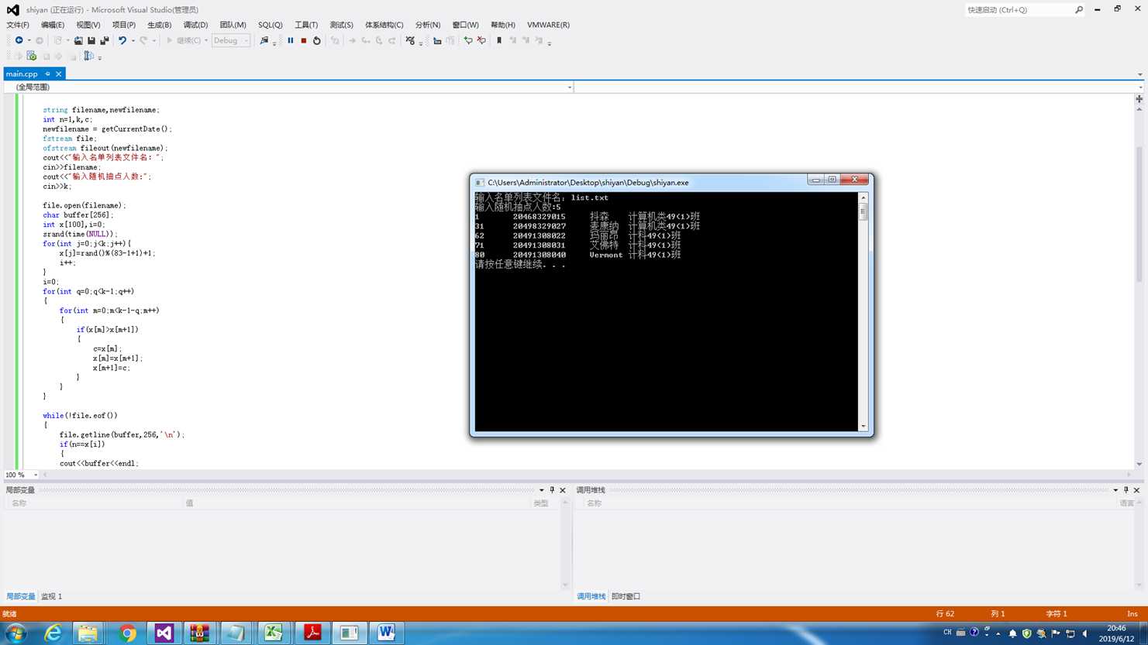1148x645 pixels.
Task: Click the 行 62 status bar entry
Action: [x=946, y=613]
